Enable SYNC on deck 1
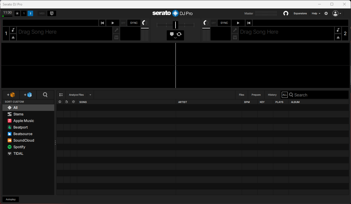 click(134, 23)
